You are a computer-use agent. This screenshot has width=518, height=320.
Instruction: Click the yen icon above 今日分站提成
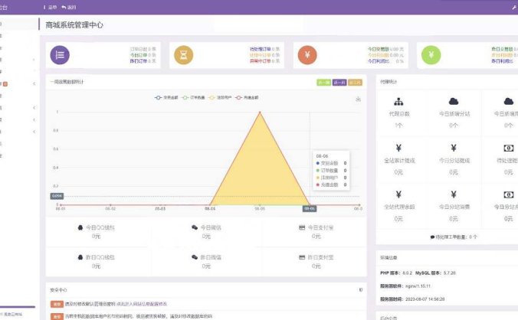(x=454, y=148)
